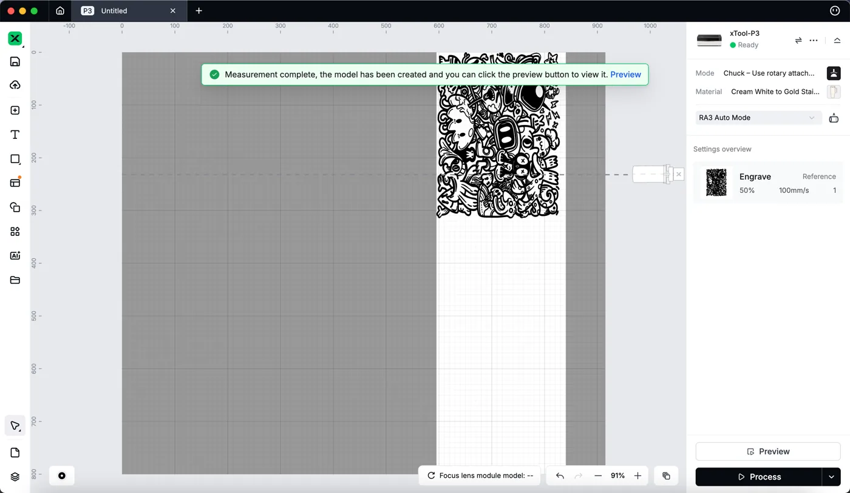This screenshot has width=850, height=493.
Task: Open the layers panel icon
Action: coord(15,477)
